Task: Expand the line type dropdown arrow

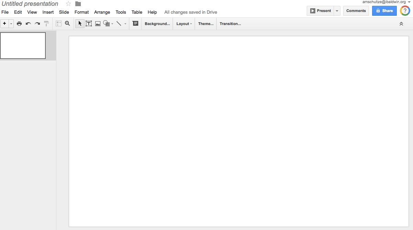Action: [x=125, y=24]
